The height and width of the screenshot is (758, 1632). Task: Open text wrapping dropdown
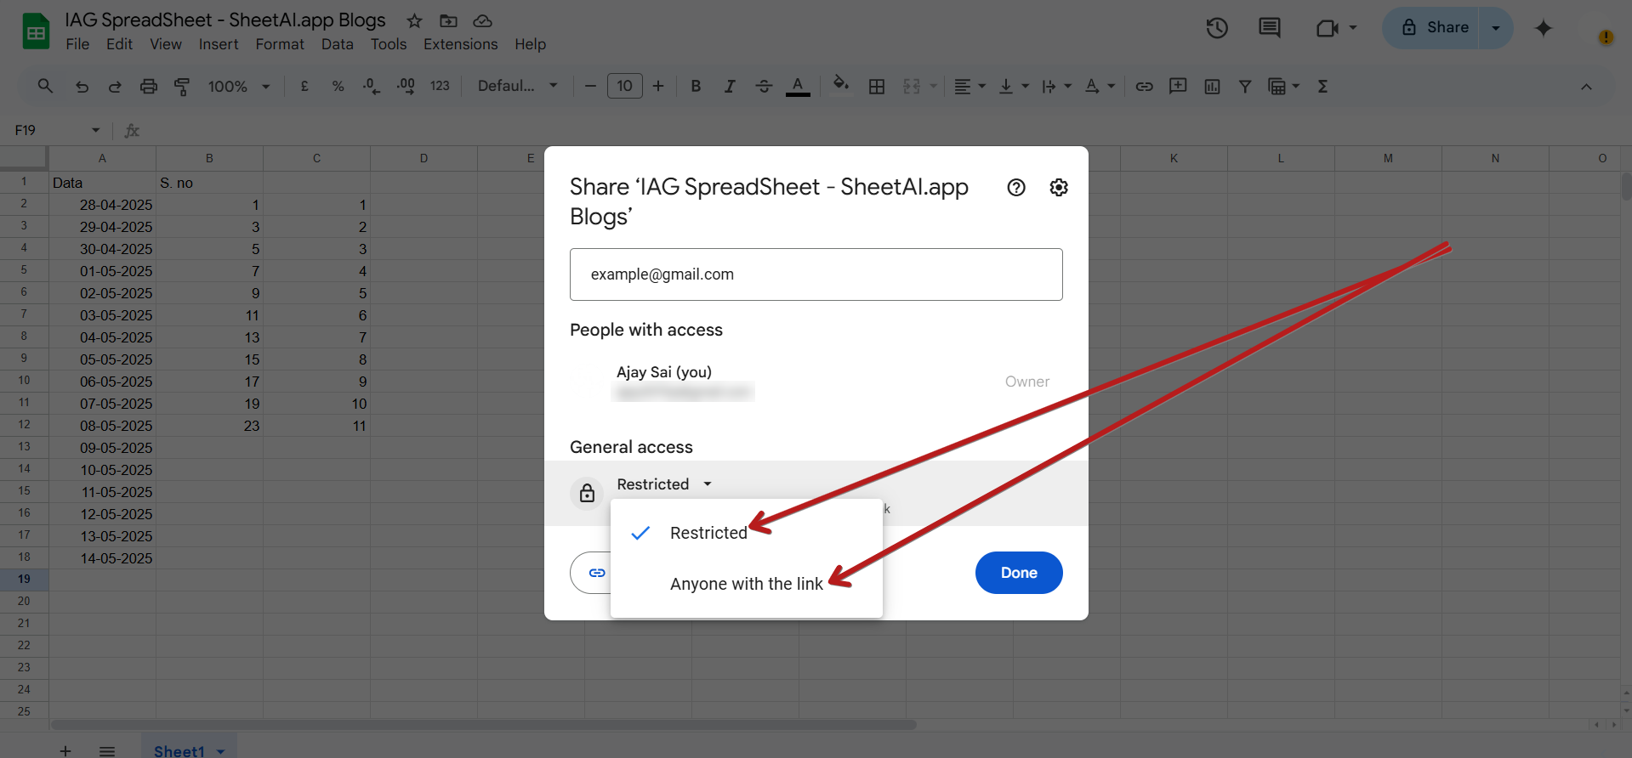[1057, 86]
